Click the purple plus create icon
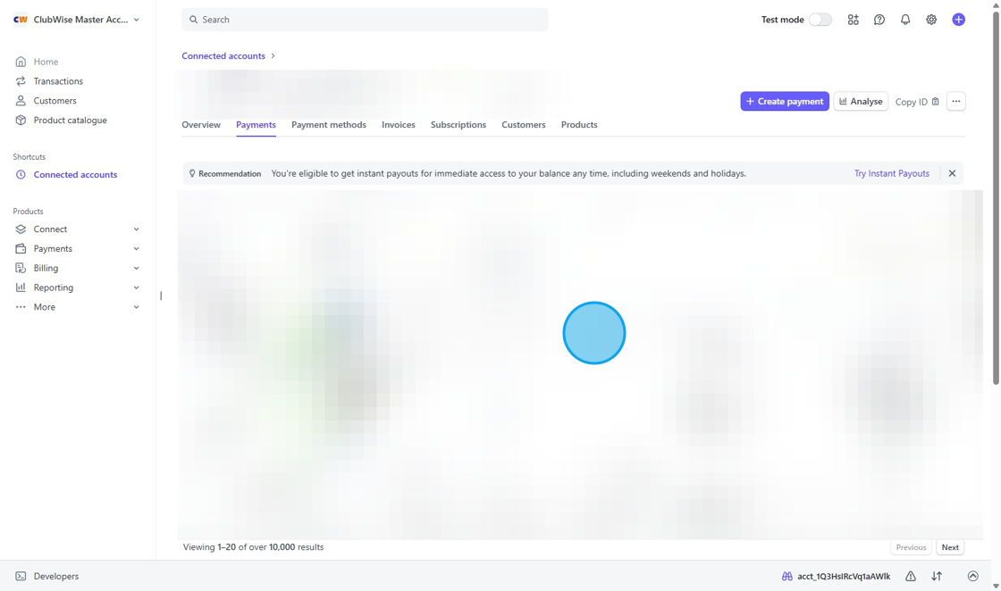The height and width of the screenshot is (591, 1001). click(958, 19)
